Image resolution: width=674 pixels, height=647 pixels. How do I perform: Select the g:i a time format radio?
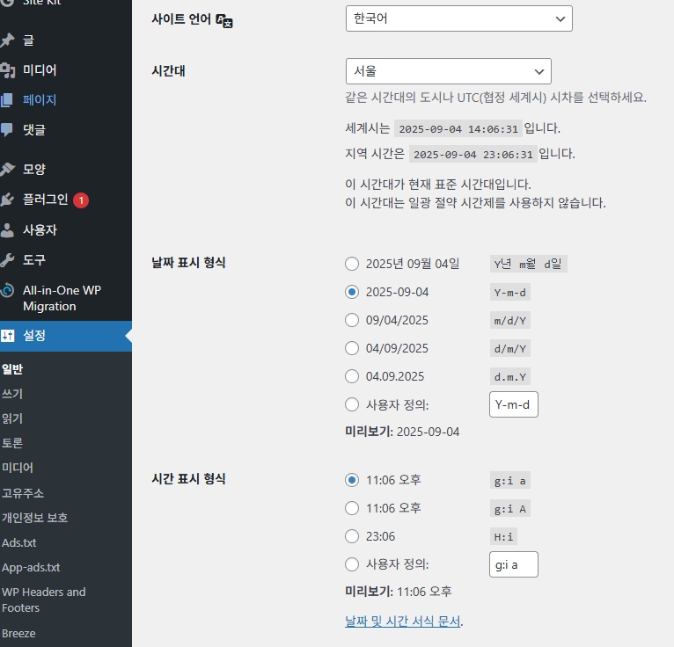[x=352, y=480]
